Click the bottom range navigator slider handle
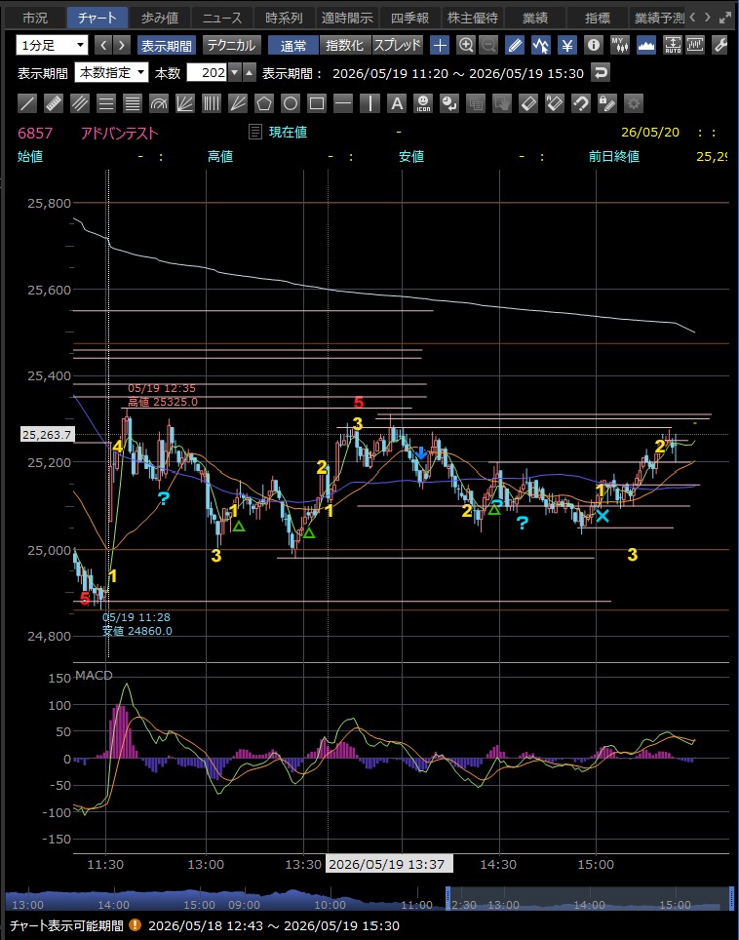Image resolution: width=739 pixels, height=940 pixels. (447, 899)
